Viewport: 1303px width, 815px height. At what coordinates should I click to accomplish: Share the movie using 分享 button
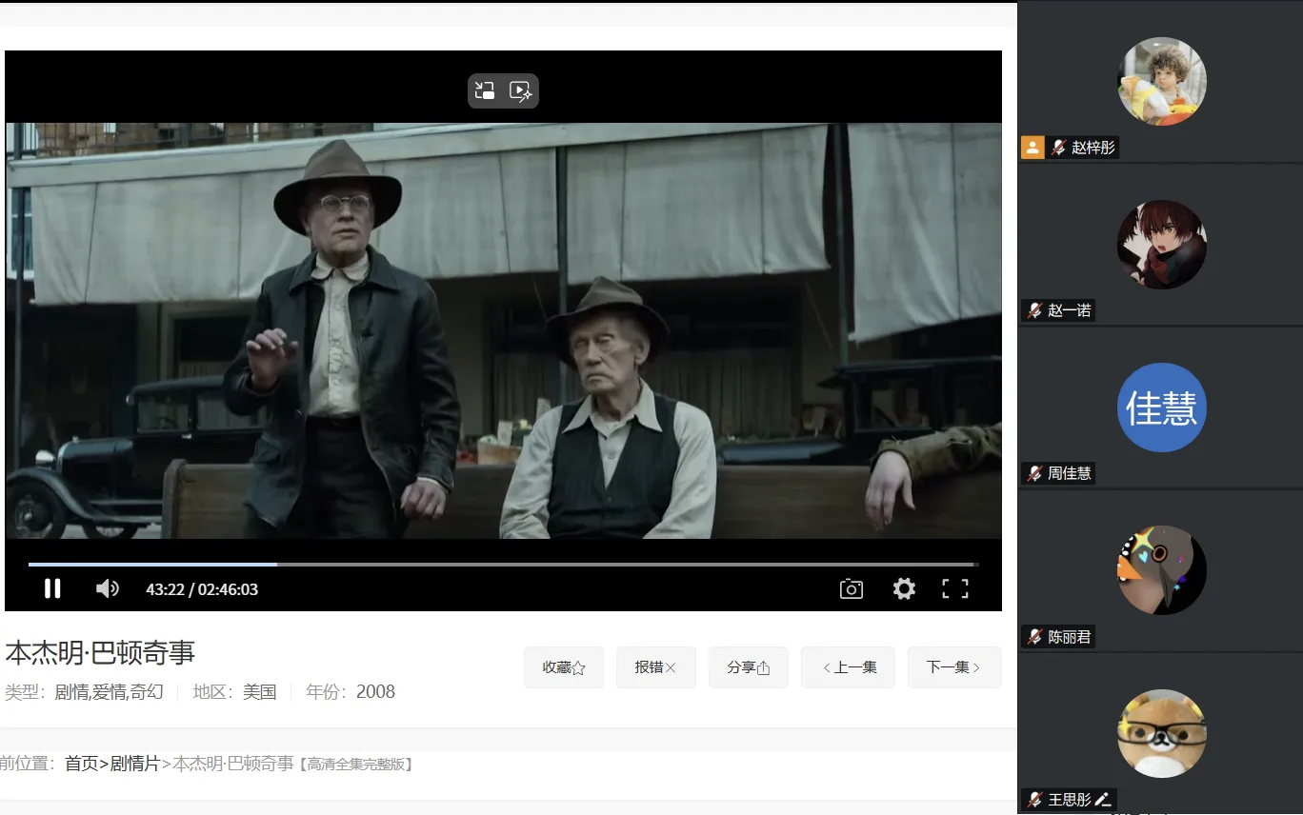coord(748,667)
